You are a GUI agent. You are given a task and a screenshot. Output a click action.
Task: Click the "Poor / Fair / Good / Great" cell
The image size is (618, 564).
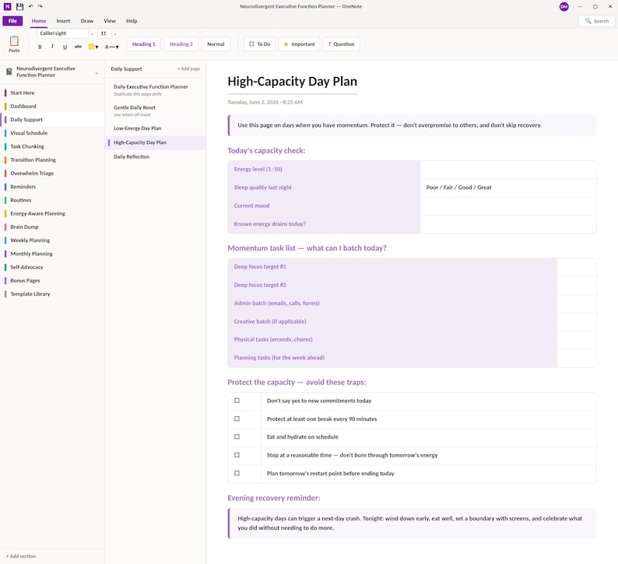coord(508,187)
